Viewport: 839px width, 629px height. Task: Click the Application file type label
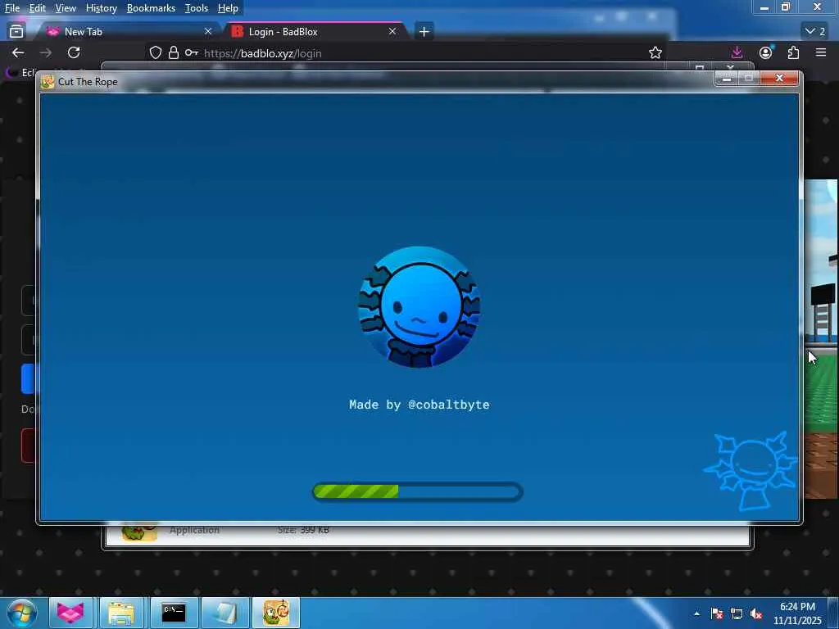pyautogui.click(x=194, y=530)
